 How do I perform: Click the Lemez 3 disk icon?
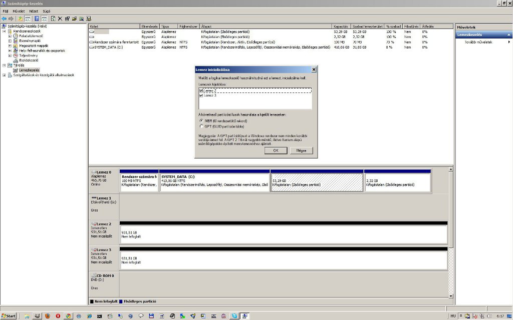94,250
